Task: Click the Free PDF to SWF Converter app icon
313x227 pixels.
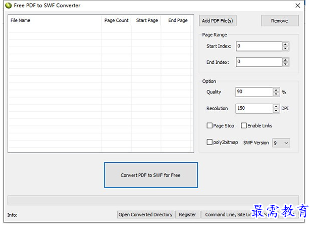Action: click(x=9, y=6)
